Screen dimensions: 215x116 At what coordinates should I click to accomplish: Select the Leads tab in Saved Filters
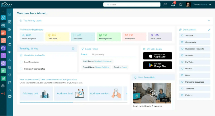point(84,54)
